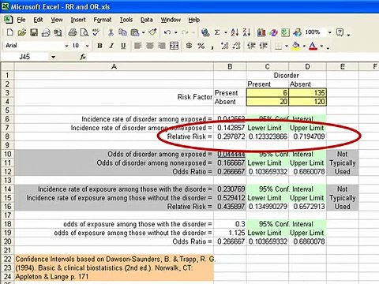Click the Select All corner button
The height and width of the screenshot is (284, 379).
pos(7,67)
